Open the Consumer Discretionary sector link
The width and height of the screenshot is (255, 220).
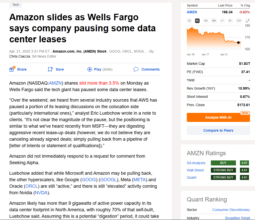coord(231,210)
